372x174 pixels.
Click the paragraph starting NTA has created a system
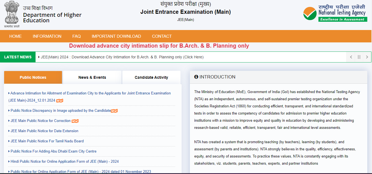(275, 153)
